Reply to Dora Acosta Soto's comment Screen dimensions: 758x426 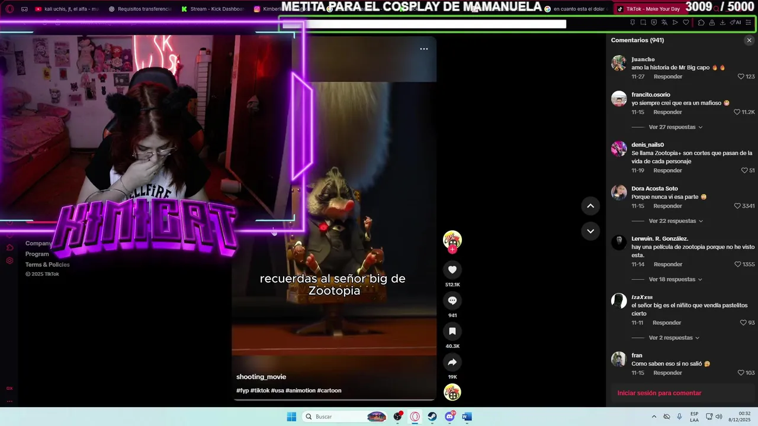click(668, 206)
